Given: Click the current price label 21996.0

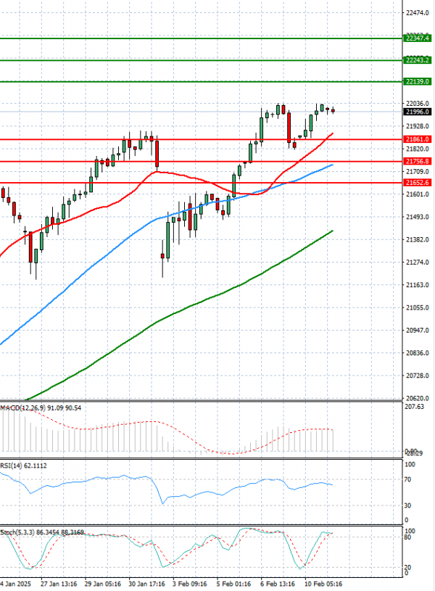Looking at the screenshot, I should pyautogui.click(x=417, y=112).
